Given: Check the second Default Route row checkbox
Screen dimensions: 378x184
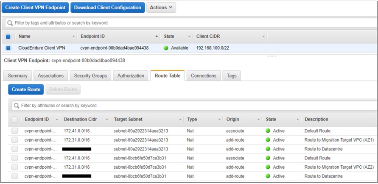Looking at the screenshot, I should coord(15,158).
